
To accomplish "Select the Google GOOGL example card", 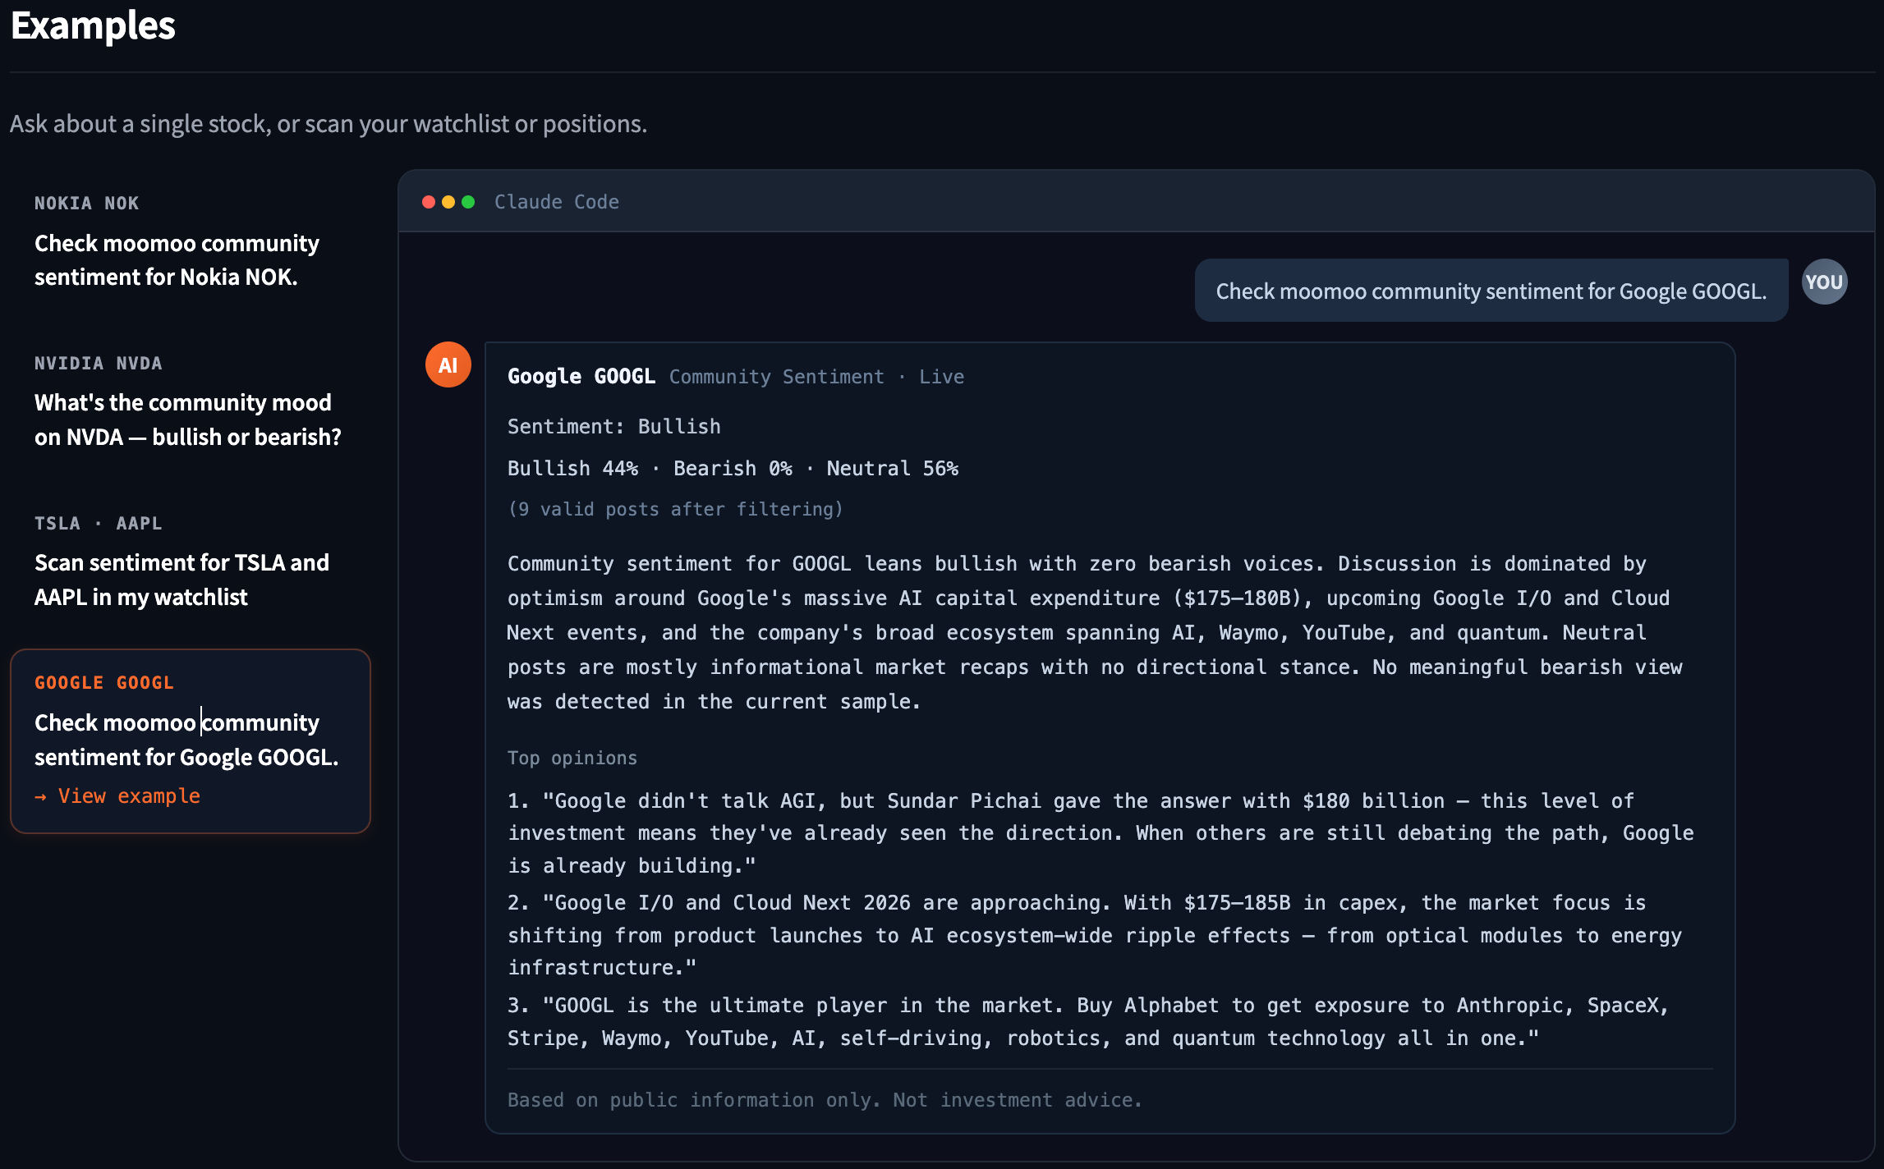I will pyautogui.click(x=190, y=740).
